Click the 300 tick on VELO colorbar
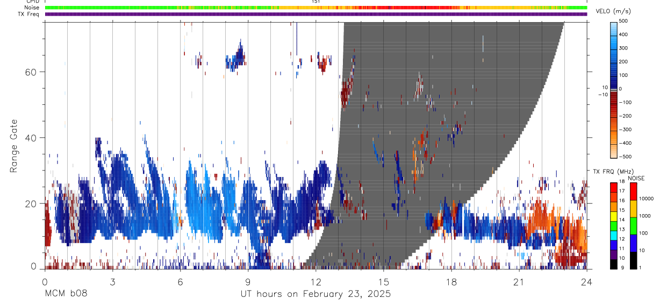This screenshot has width=660, height=305. 624,48
